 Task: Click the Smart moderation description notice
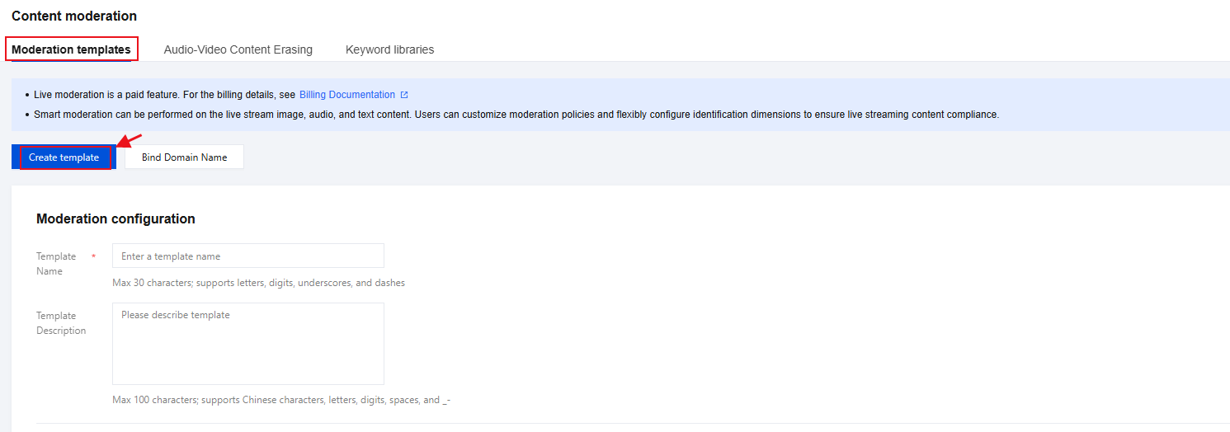tap(516, 115)
